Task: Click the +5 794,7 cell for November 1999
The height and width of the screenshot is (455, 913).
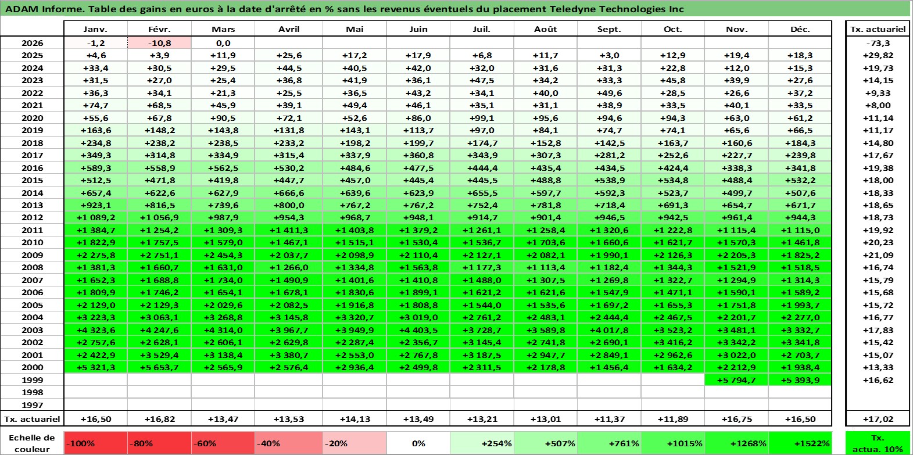Action: click(x=736, y=380)
